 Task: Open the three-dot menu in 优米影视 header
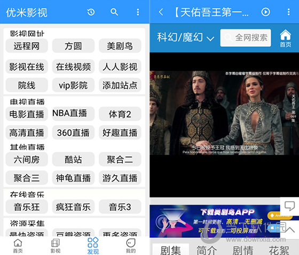pos(138,12)
